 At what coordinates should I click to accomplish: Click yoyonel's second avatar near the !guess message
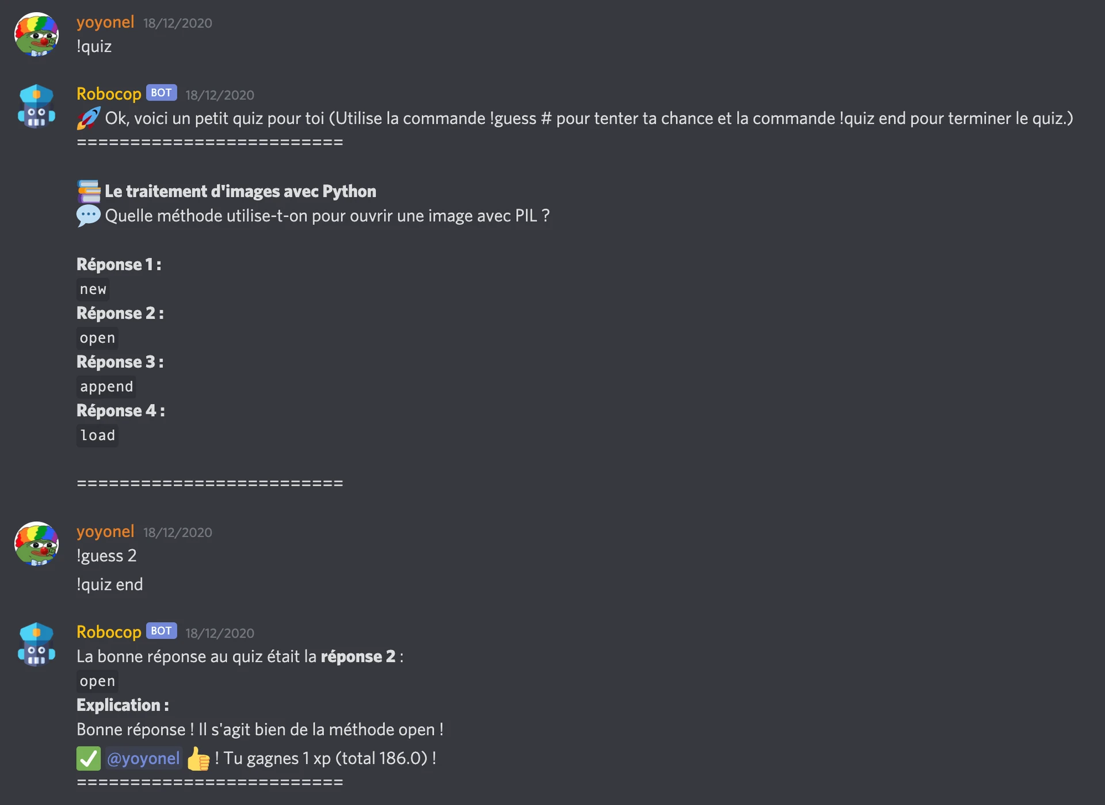[36, 543]
